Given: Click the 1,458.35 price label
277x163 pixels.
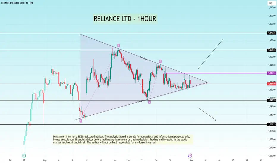Looking at the screenshot, I should coord(272,50).
